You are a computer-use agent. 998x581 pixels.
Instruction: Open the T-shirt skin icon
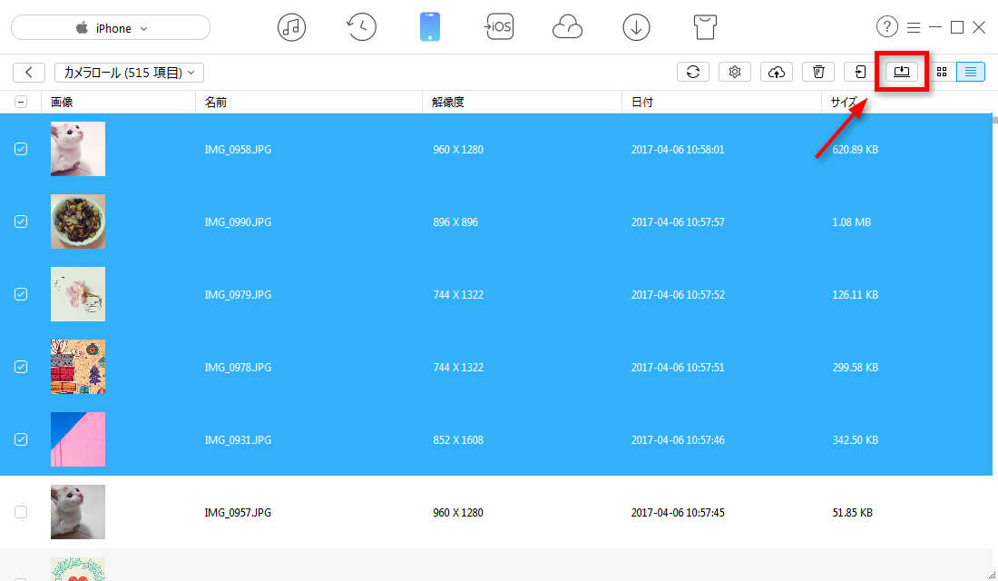[x=705, y=27]
